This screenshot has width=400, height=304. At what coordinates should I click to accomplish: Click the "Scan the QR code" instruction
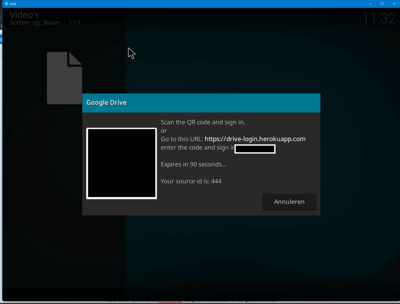(203, 122)
